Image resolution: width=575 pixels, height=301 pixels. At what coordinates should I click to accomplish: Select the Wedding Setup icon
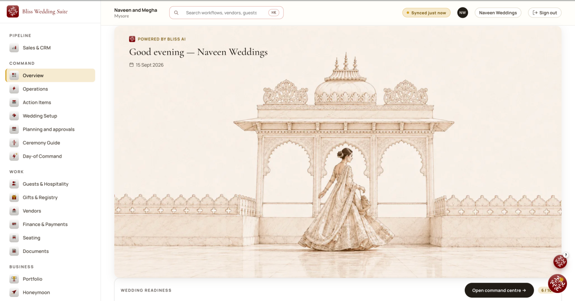coord(14,116)
